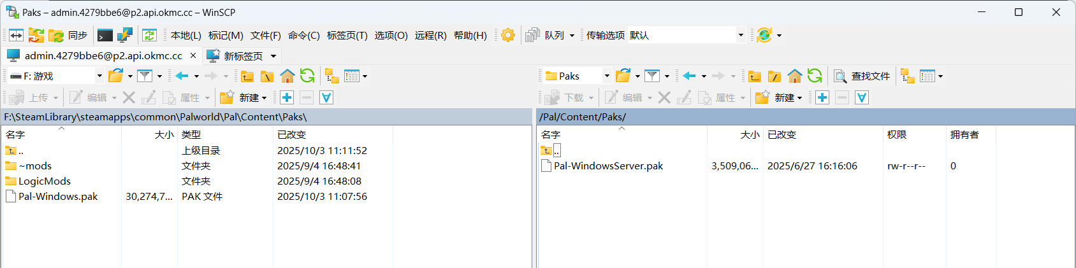Open the 命令(C) menu
The height and width of the screenshot is (268, 1076).
[x=303, y=36]
